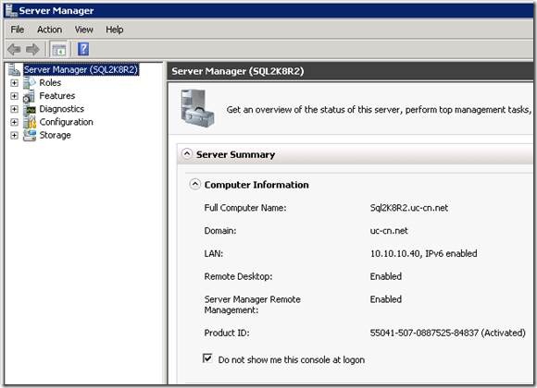The height and width of the screenshot is (388, 537).
Task: Click the 'Server Manager Remote Management:' label
Action: (x=253, y=305)
